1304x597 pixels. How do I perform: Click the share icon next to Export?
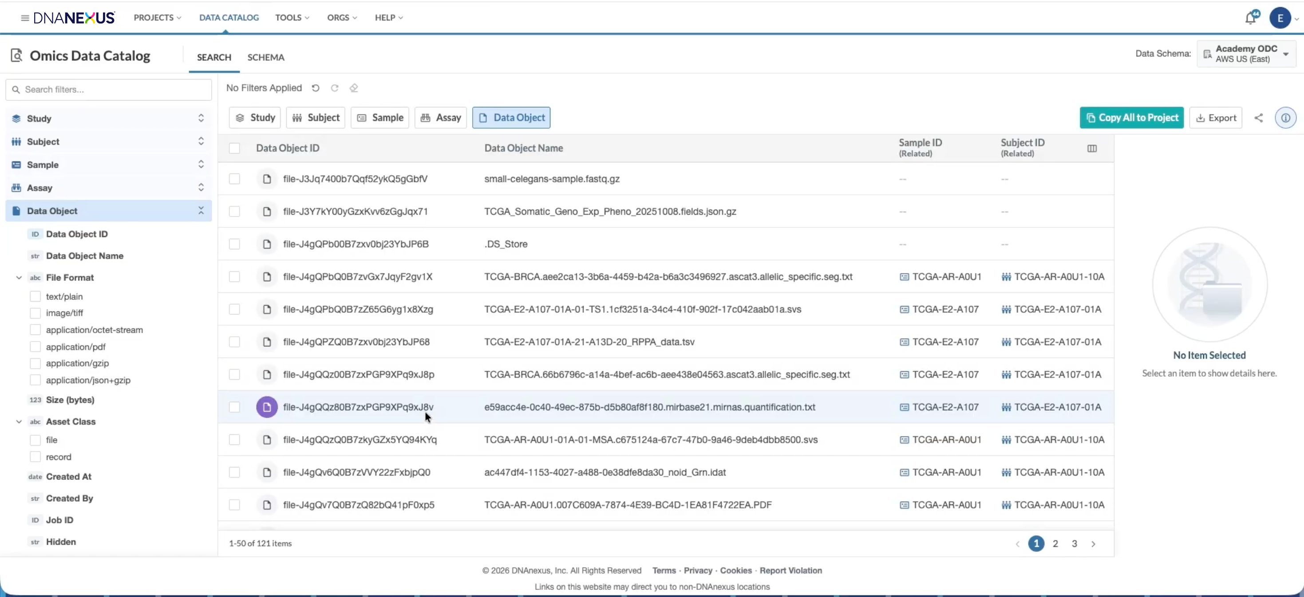(x=1258, y=118)
